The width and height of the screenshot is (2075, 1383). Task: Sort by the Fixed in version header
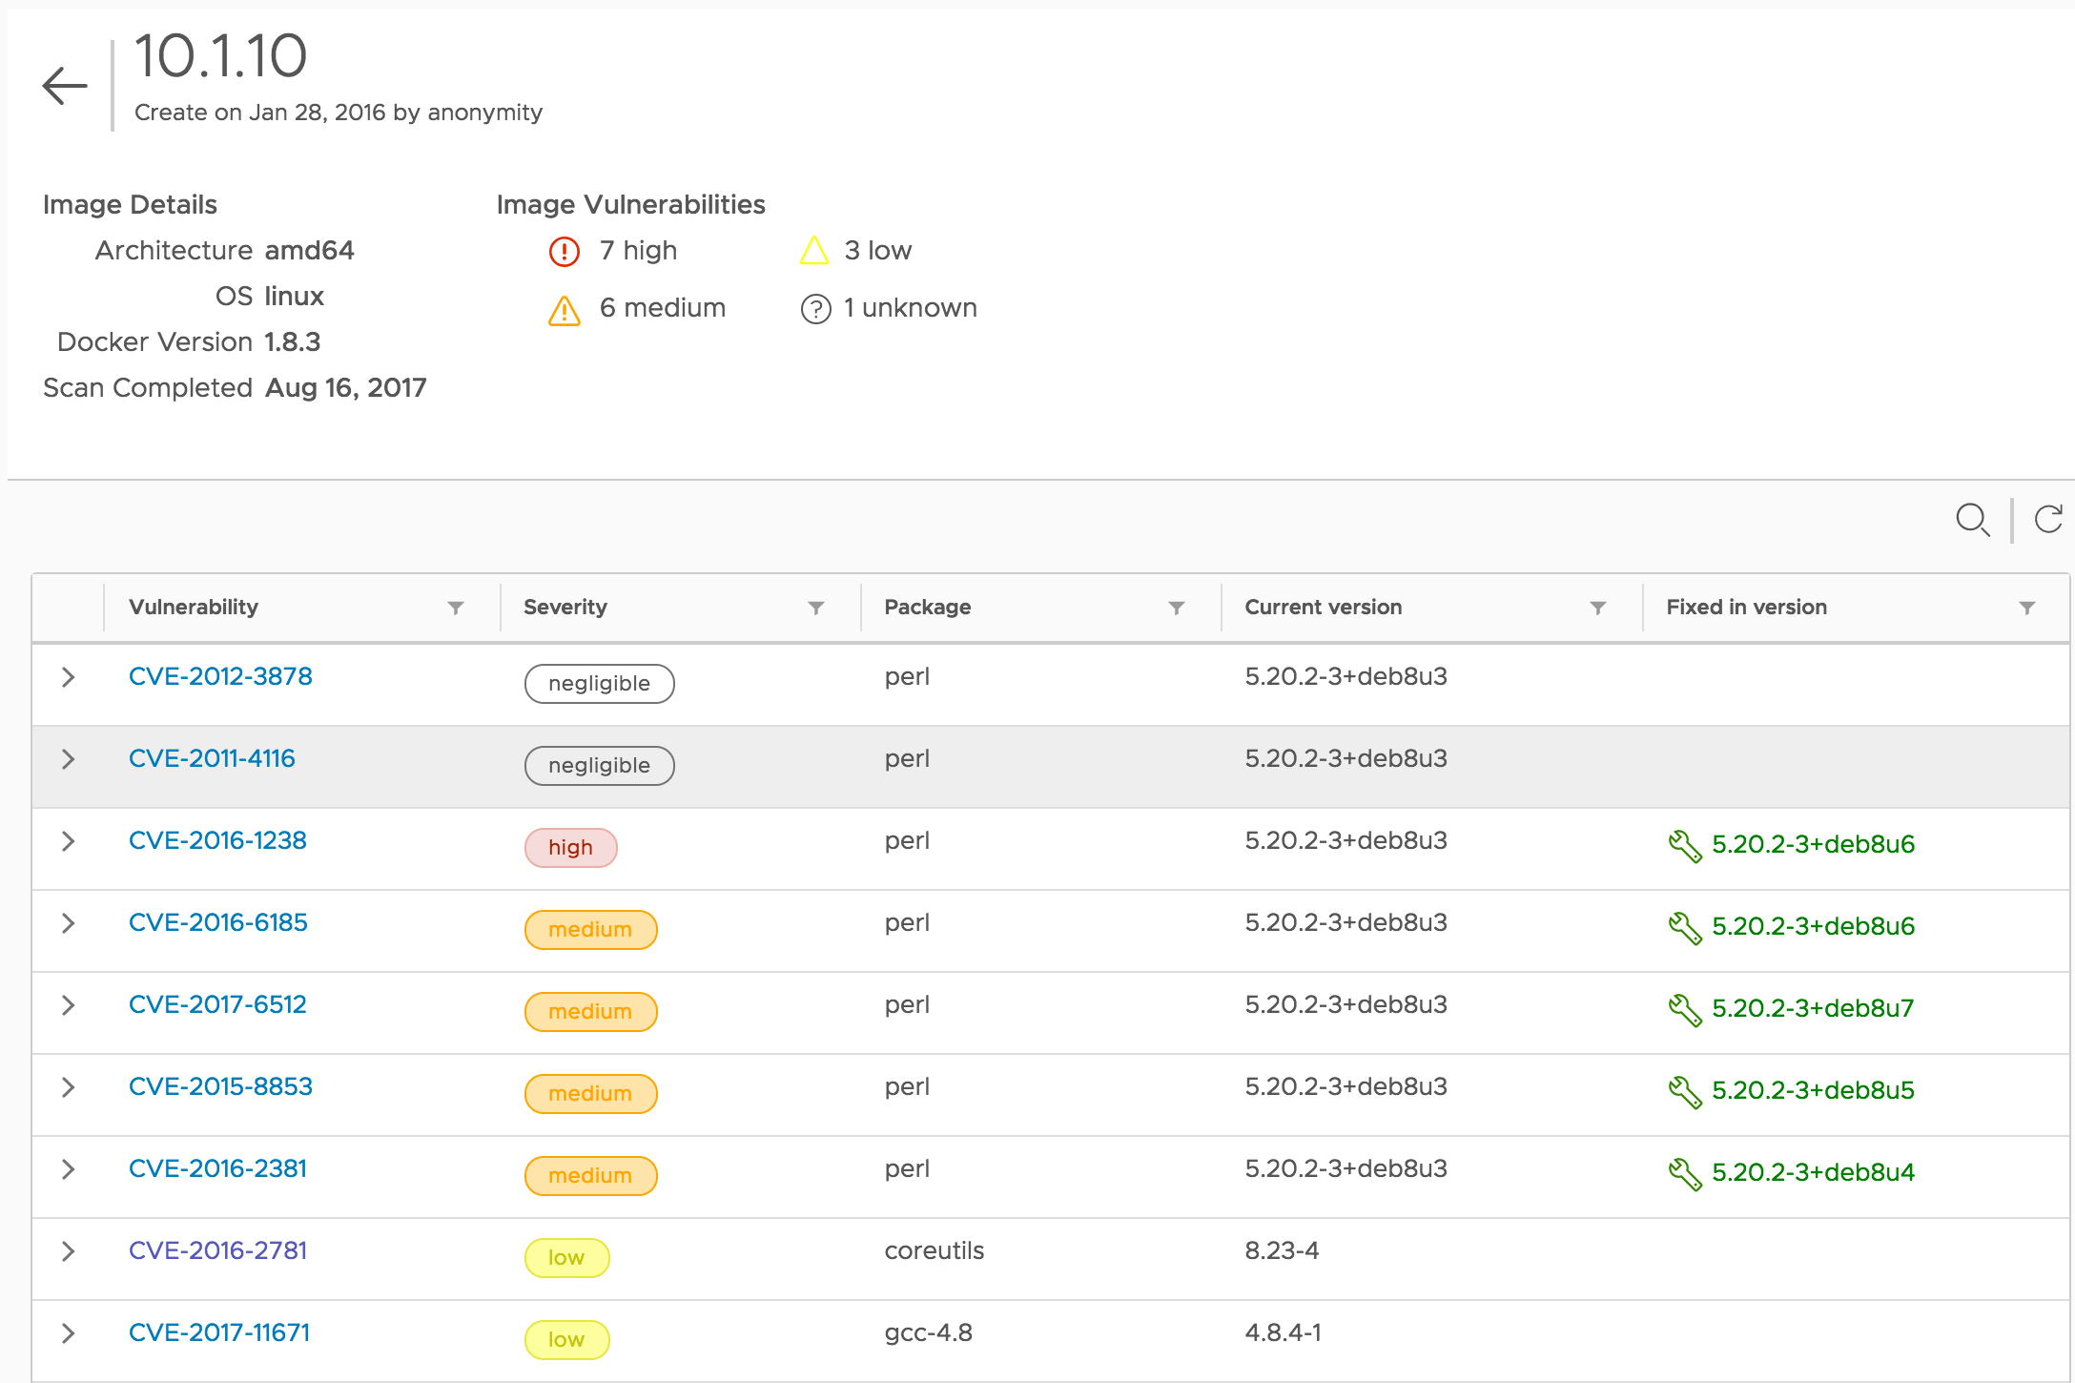(1747, 607)
